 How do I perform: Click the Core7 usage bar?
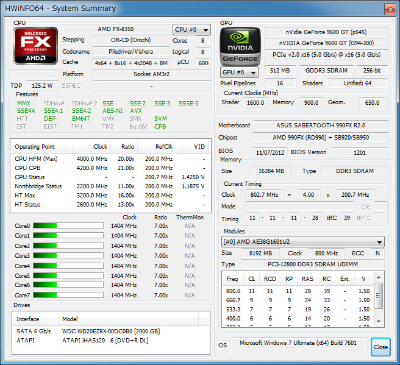(68, 295)
